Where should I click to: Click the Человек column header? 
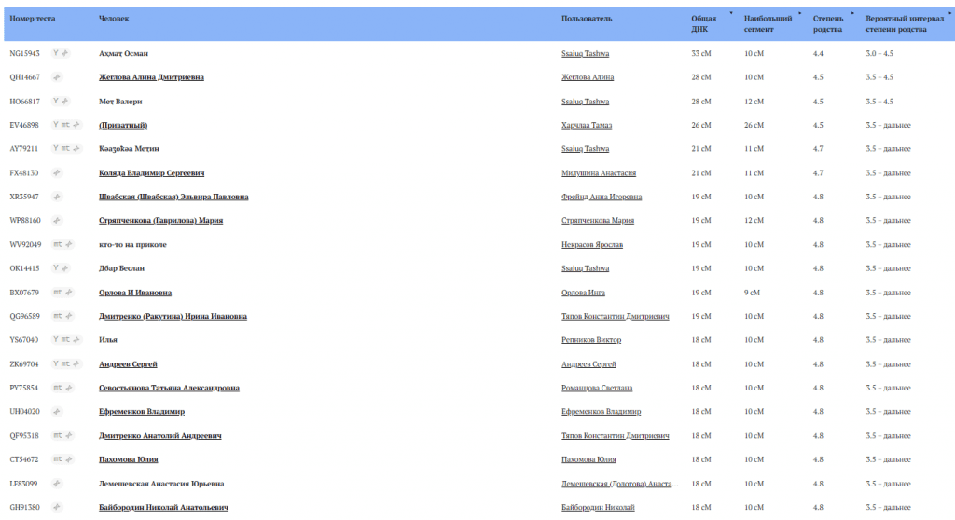[115, 18]
